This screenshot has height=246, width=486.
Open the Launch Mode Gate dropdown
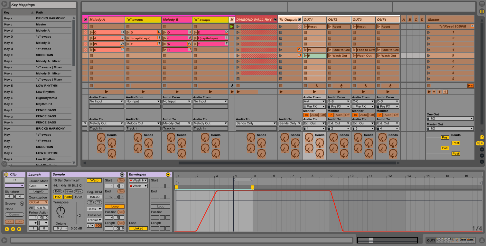38,186
